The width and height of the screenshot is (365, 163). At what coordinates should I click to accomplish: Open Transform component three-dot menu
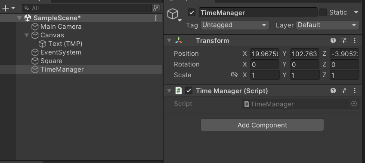pos(355,41)
